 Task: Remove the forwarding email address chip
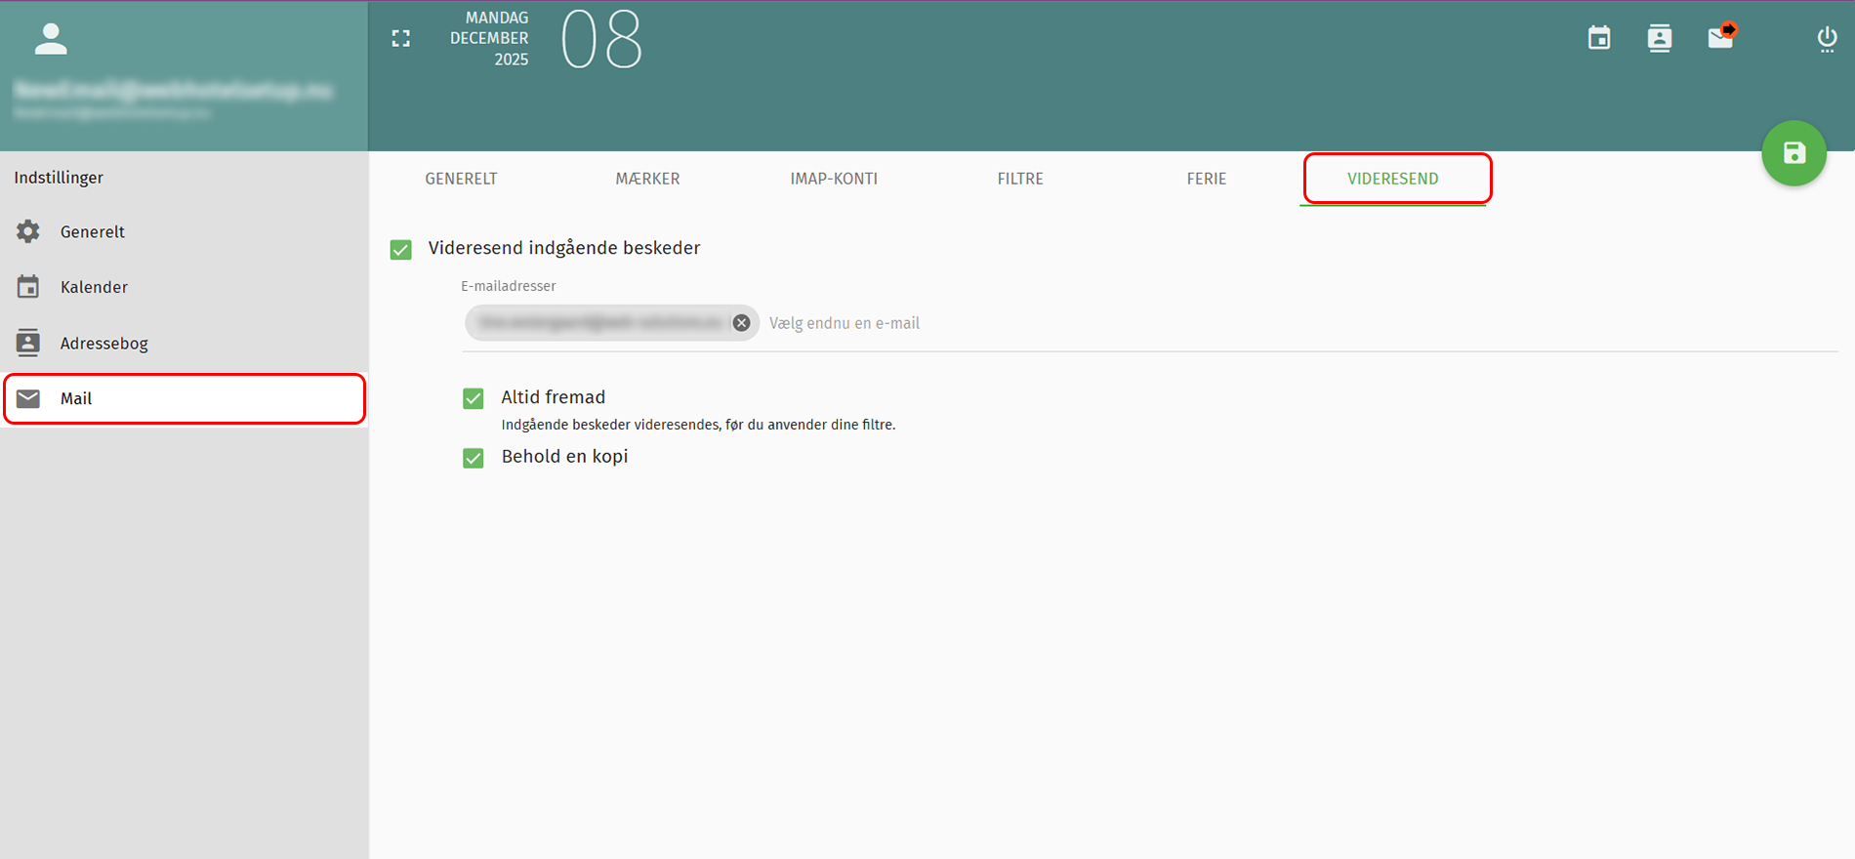click(742, 323)
